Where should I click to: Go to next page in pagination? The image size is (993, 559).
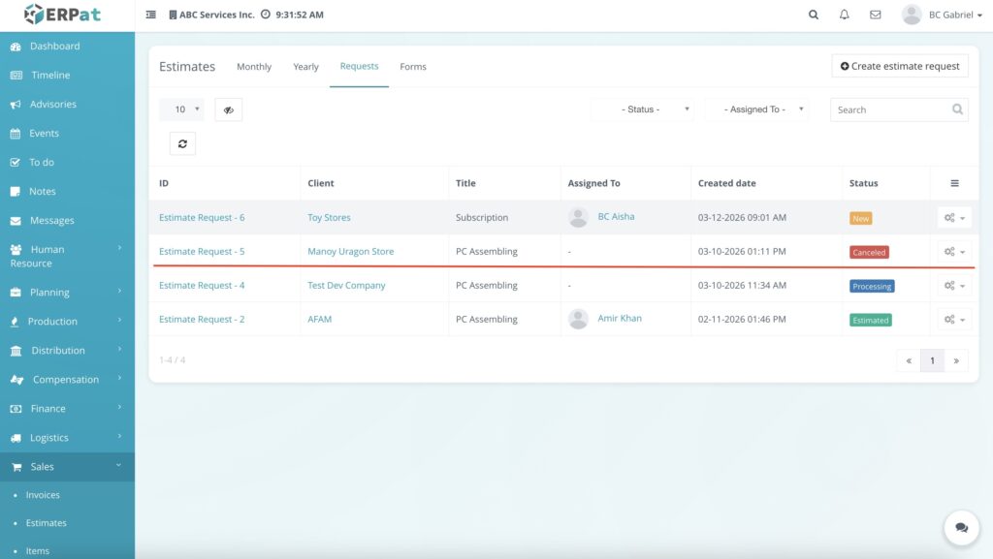(956, 360)
